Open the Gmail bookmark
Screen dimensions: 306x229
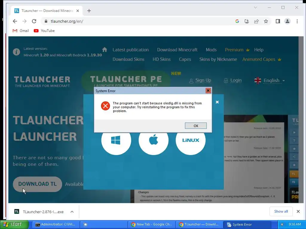pyautogui.click(x=21, y=31)
